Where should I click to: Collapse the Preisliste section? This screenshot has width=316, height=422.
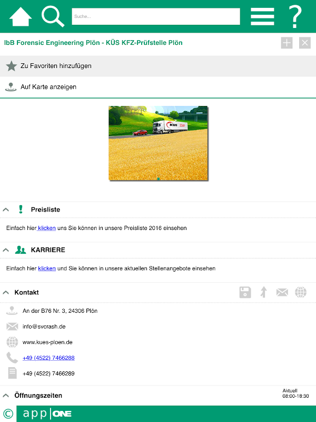coord(6,209)
